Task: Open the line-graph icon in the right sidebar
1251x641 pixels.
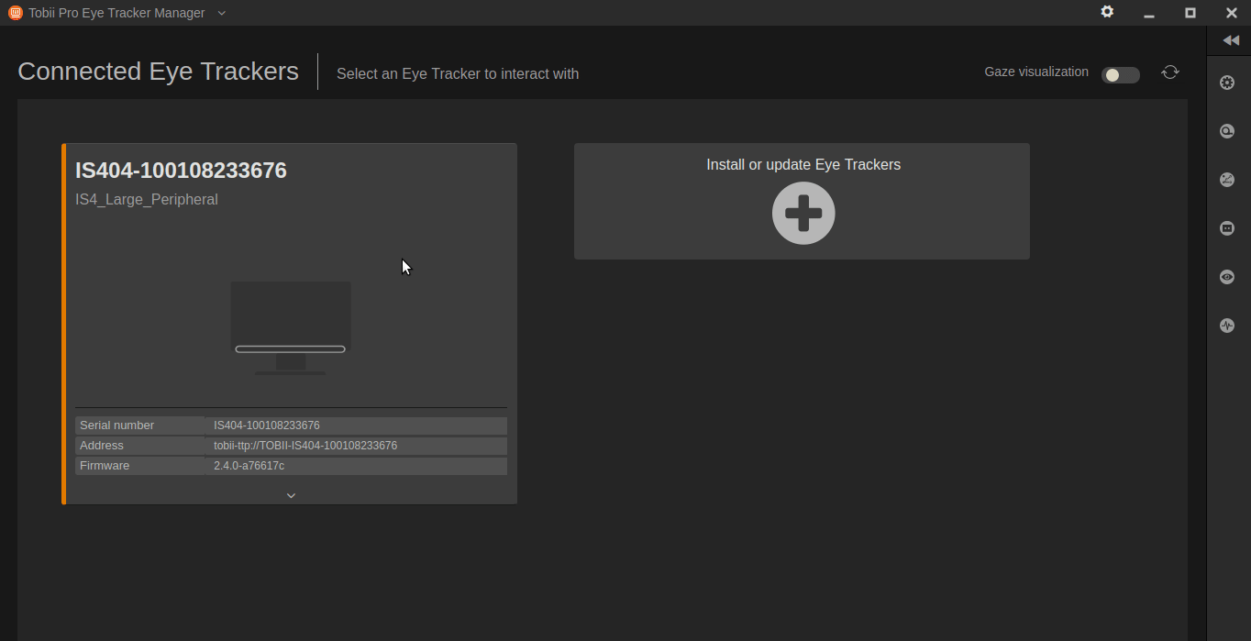Action: [1227, 180]
